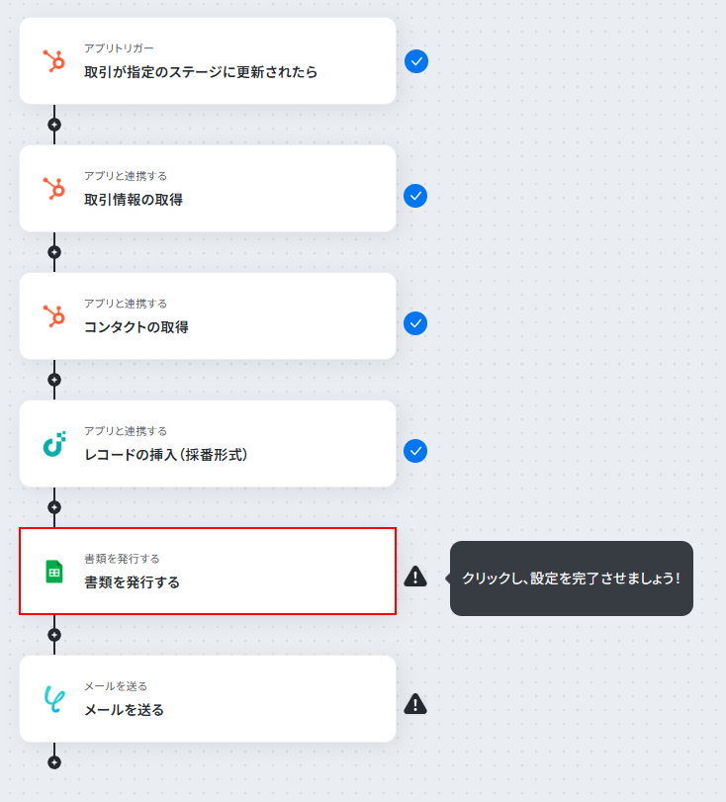
Task: Click the HubSpot icon on the trigger step
Action: [54, 61]
